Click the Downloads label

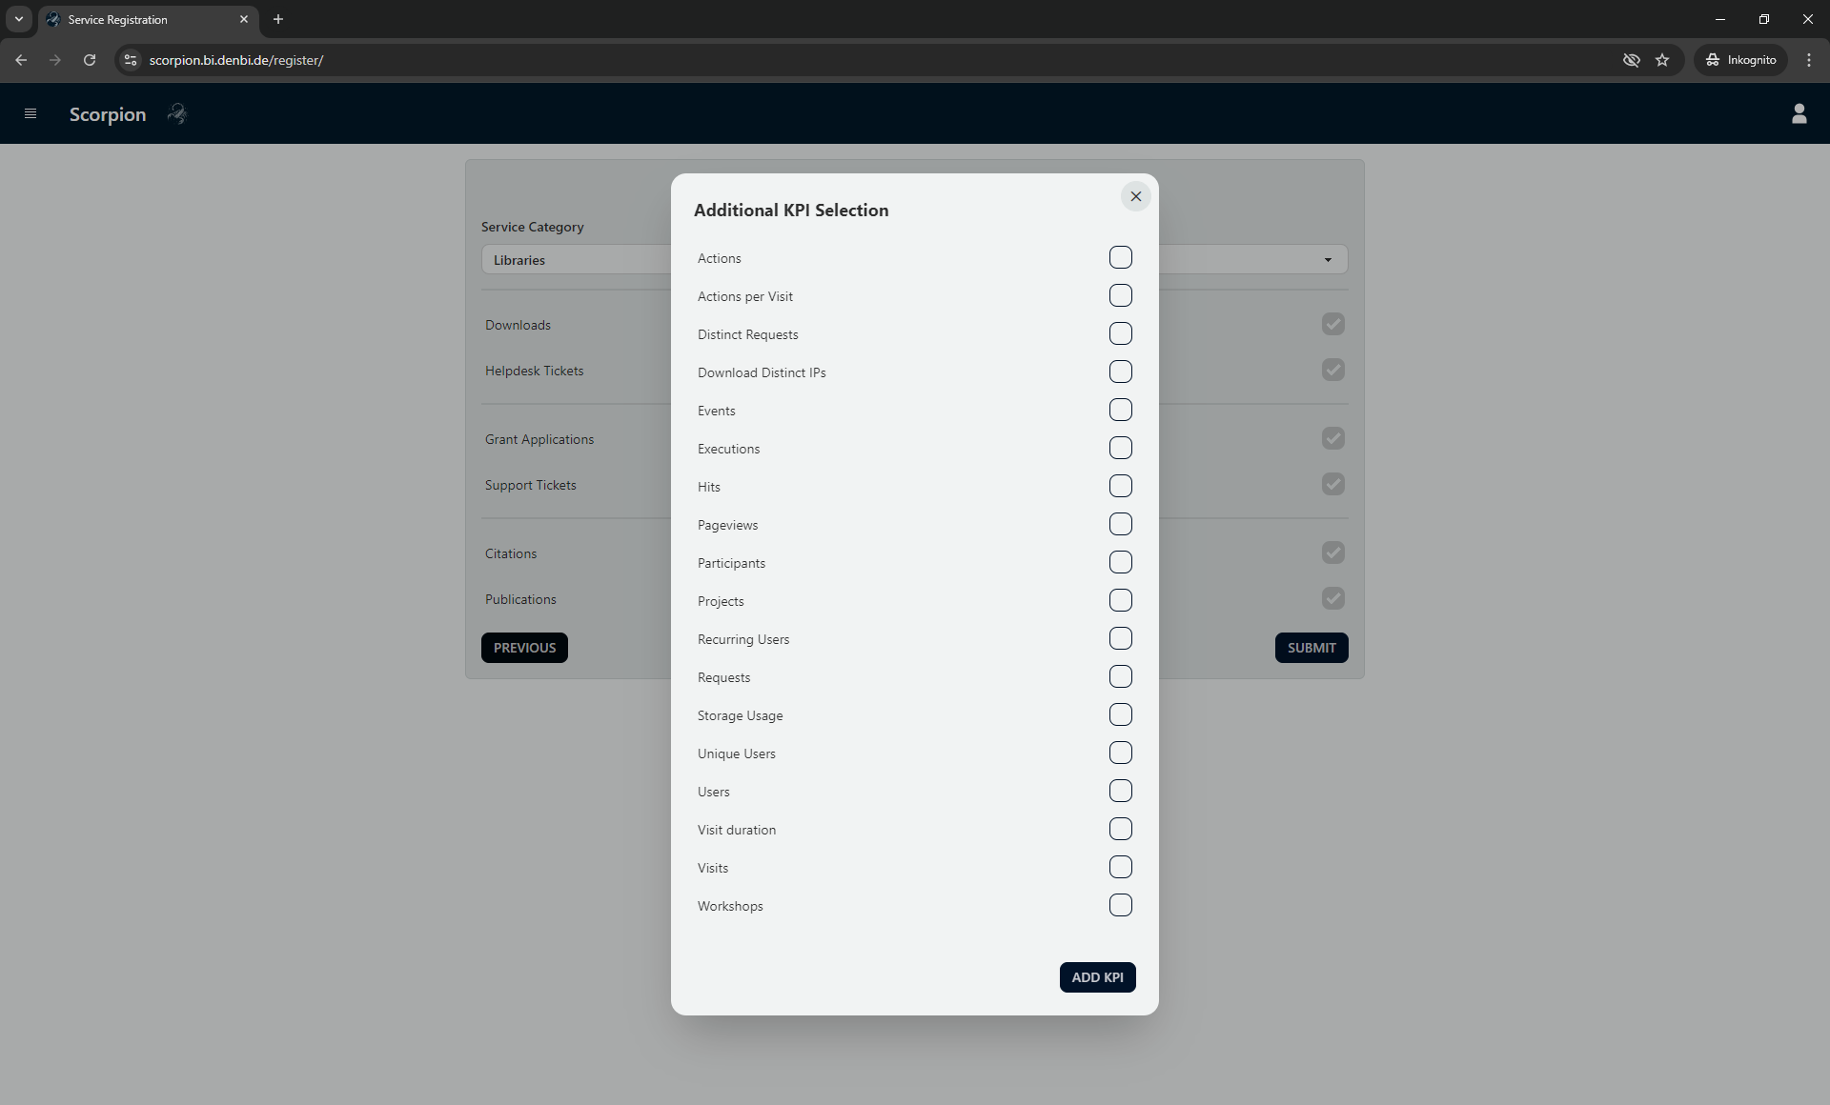518,325
